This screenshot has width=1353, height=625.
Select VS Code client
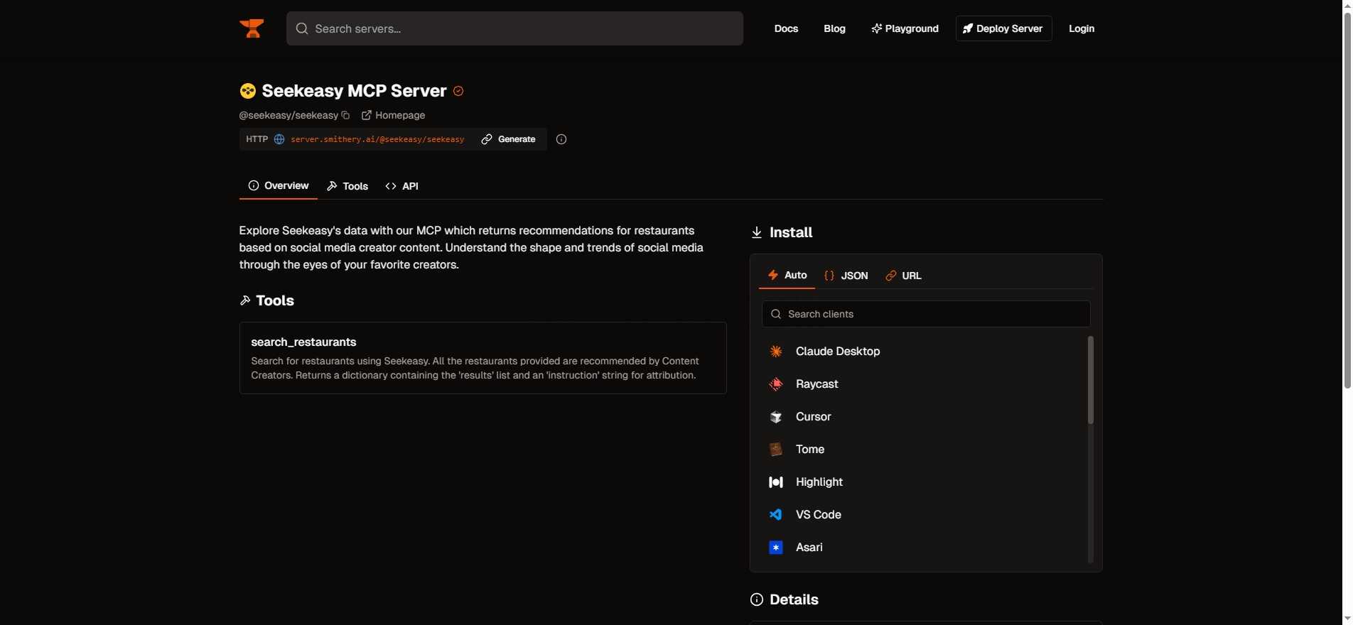pyautogui.click(x=924, y=515)
